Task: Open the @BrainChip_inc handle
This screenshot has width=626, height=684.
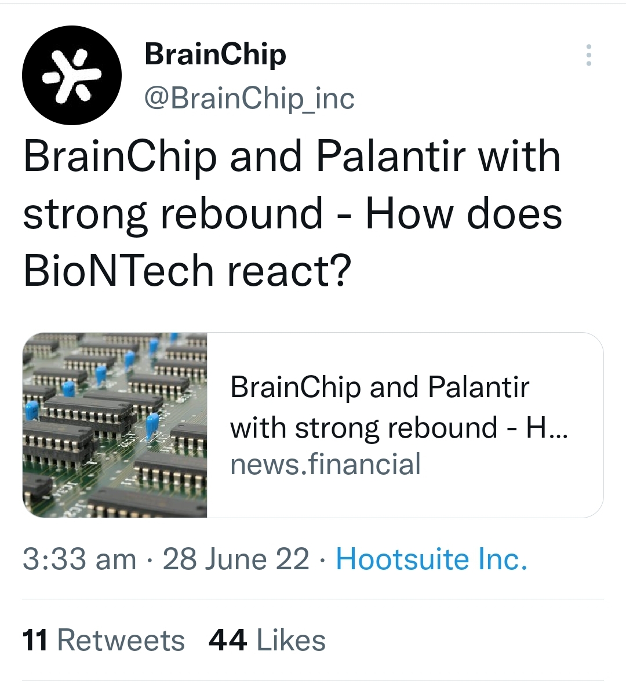Action: [249, 99]
